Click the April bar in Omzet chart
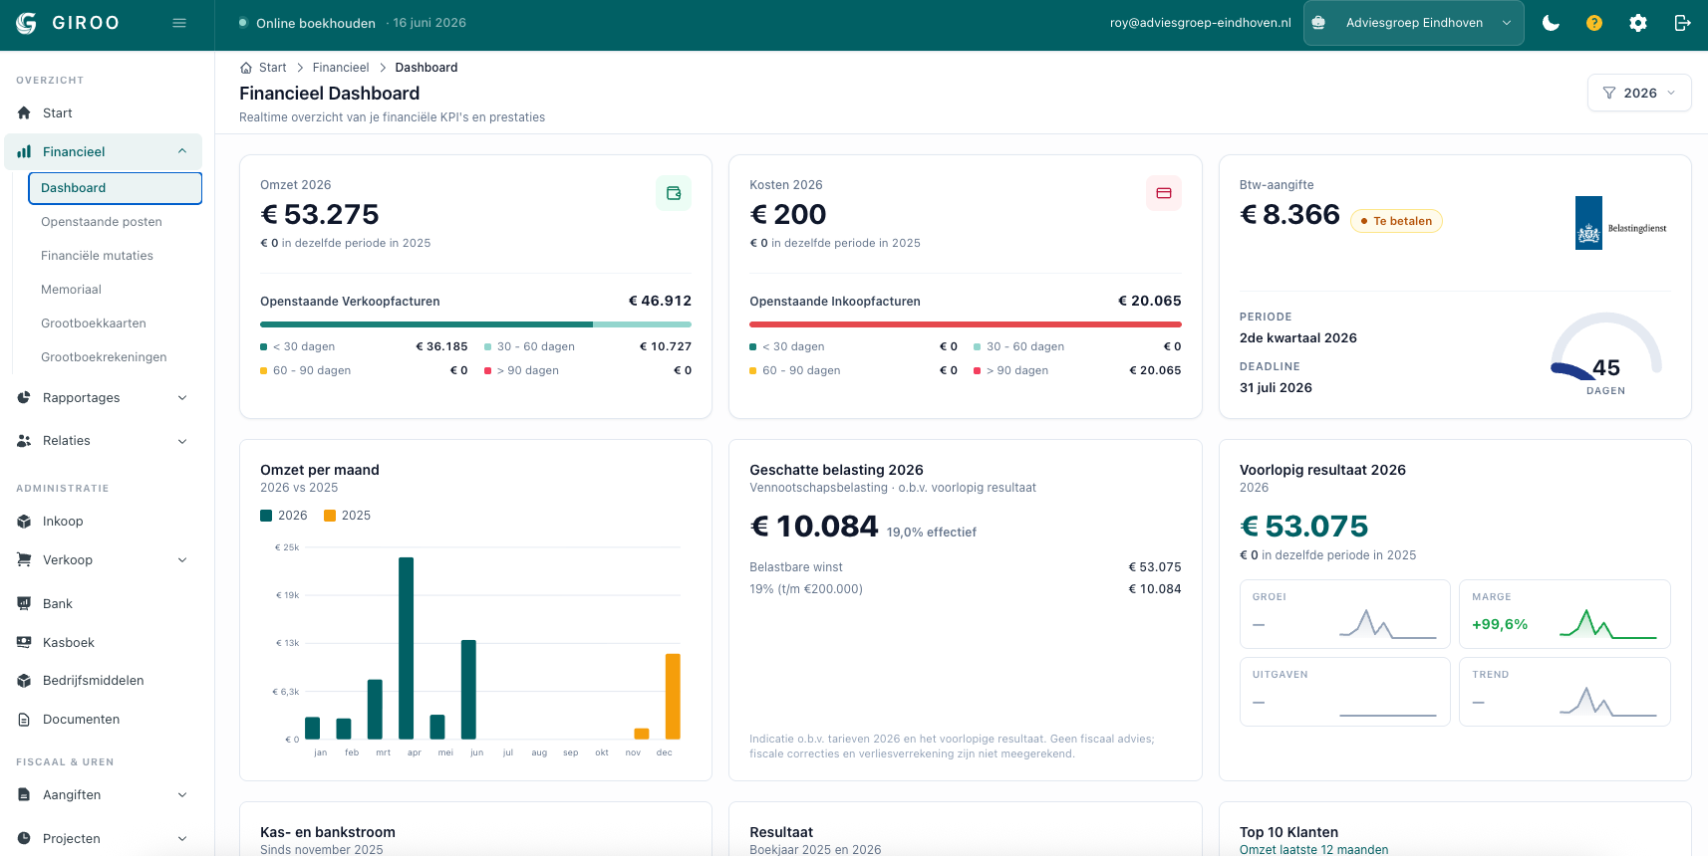Viewport: 1708px width, 856px height. click(x=407, y=648)
